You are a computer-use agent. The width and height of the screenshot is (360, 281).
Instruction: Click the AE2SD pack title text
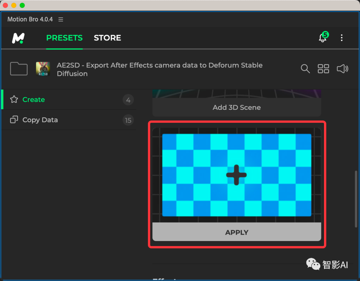[x=160, y=69]
